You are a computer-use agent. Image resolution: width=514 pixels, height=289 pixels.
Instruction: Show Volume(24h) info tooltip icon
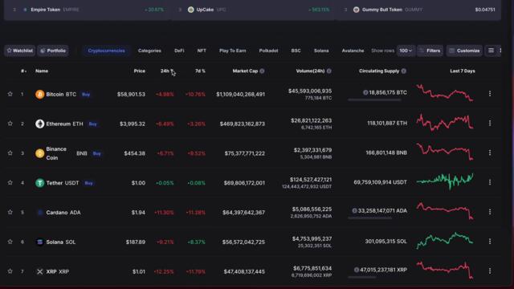[328, 71]
